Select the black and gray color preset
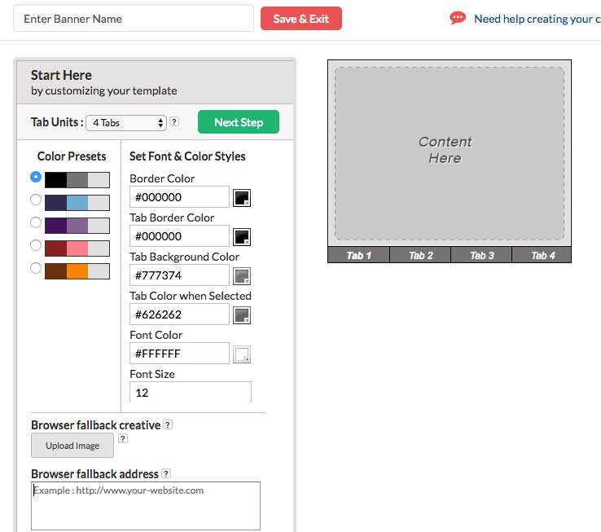The image size is (601, 532). [x=35, y=177]
